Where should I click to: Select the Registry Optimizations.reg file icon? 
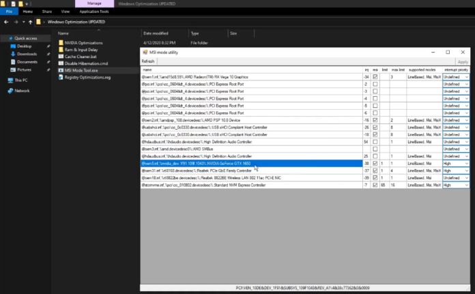coord(61,77)
